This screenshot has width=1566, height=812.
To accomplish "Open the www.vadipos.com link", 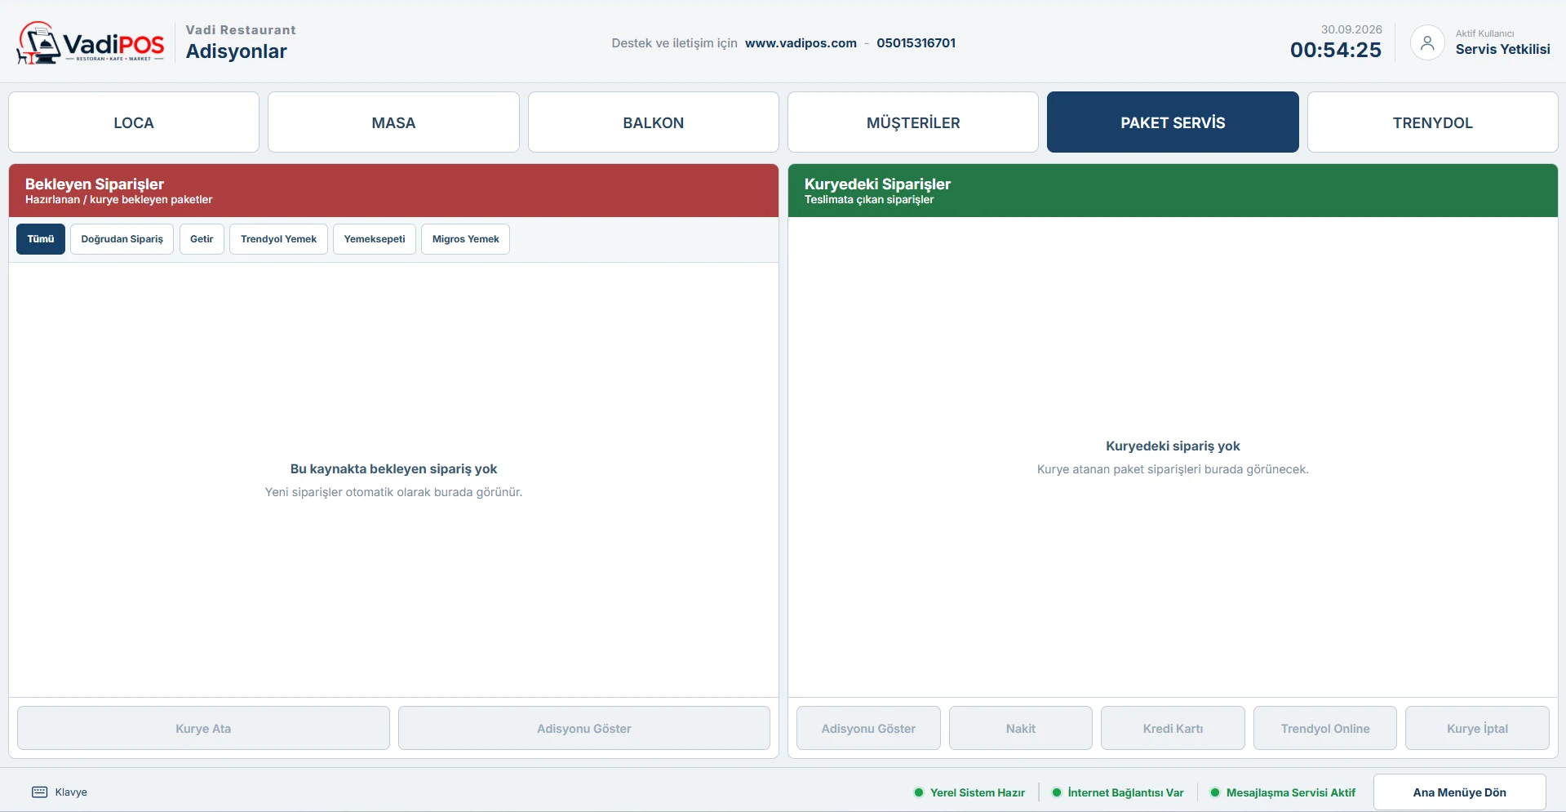I will 801,43.
